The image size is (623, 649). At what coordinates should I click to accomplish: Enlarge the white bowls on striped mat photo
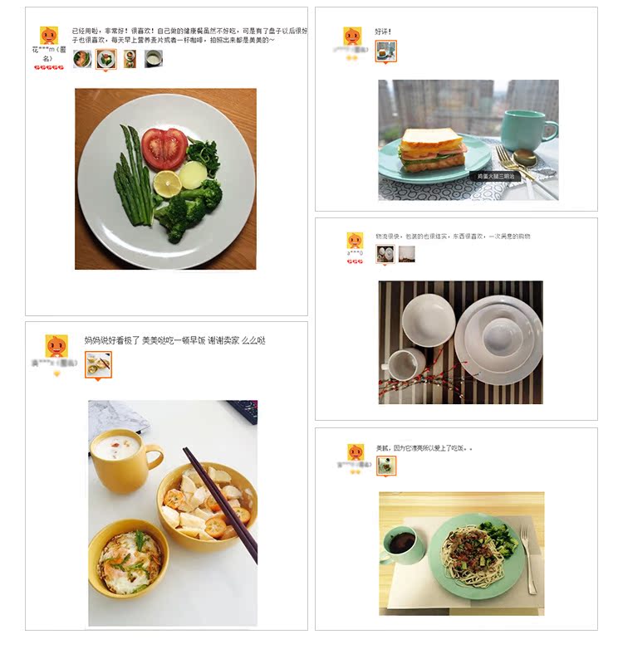click(x=461, y=342)
